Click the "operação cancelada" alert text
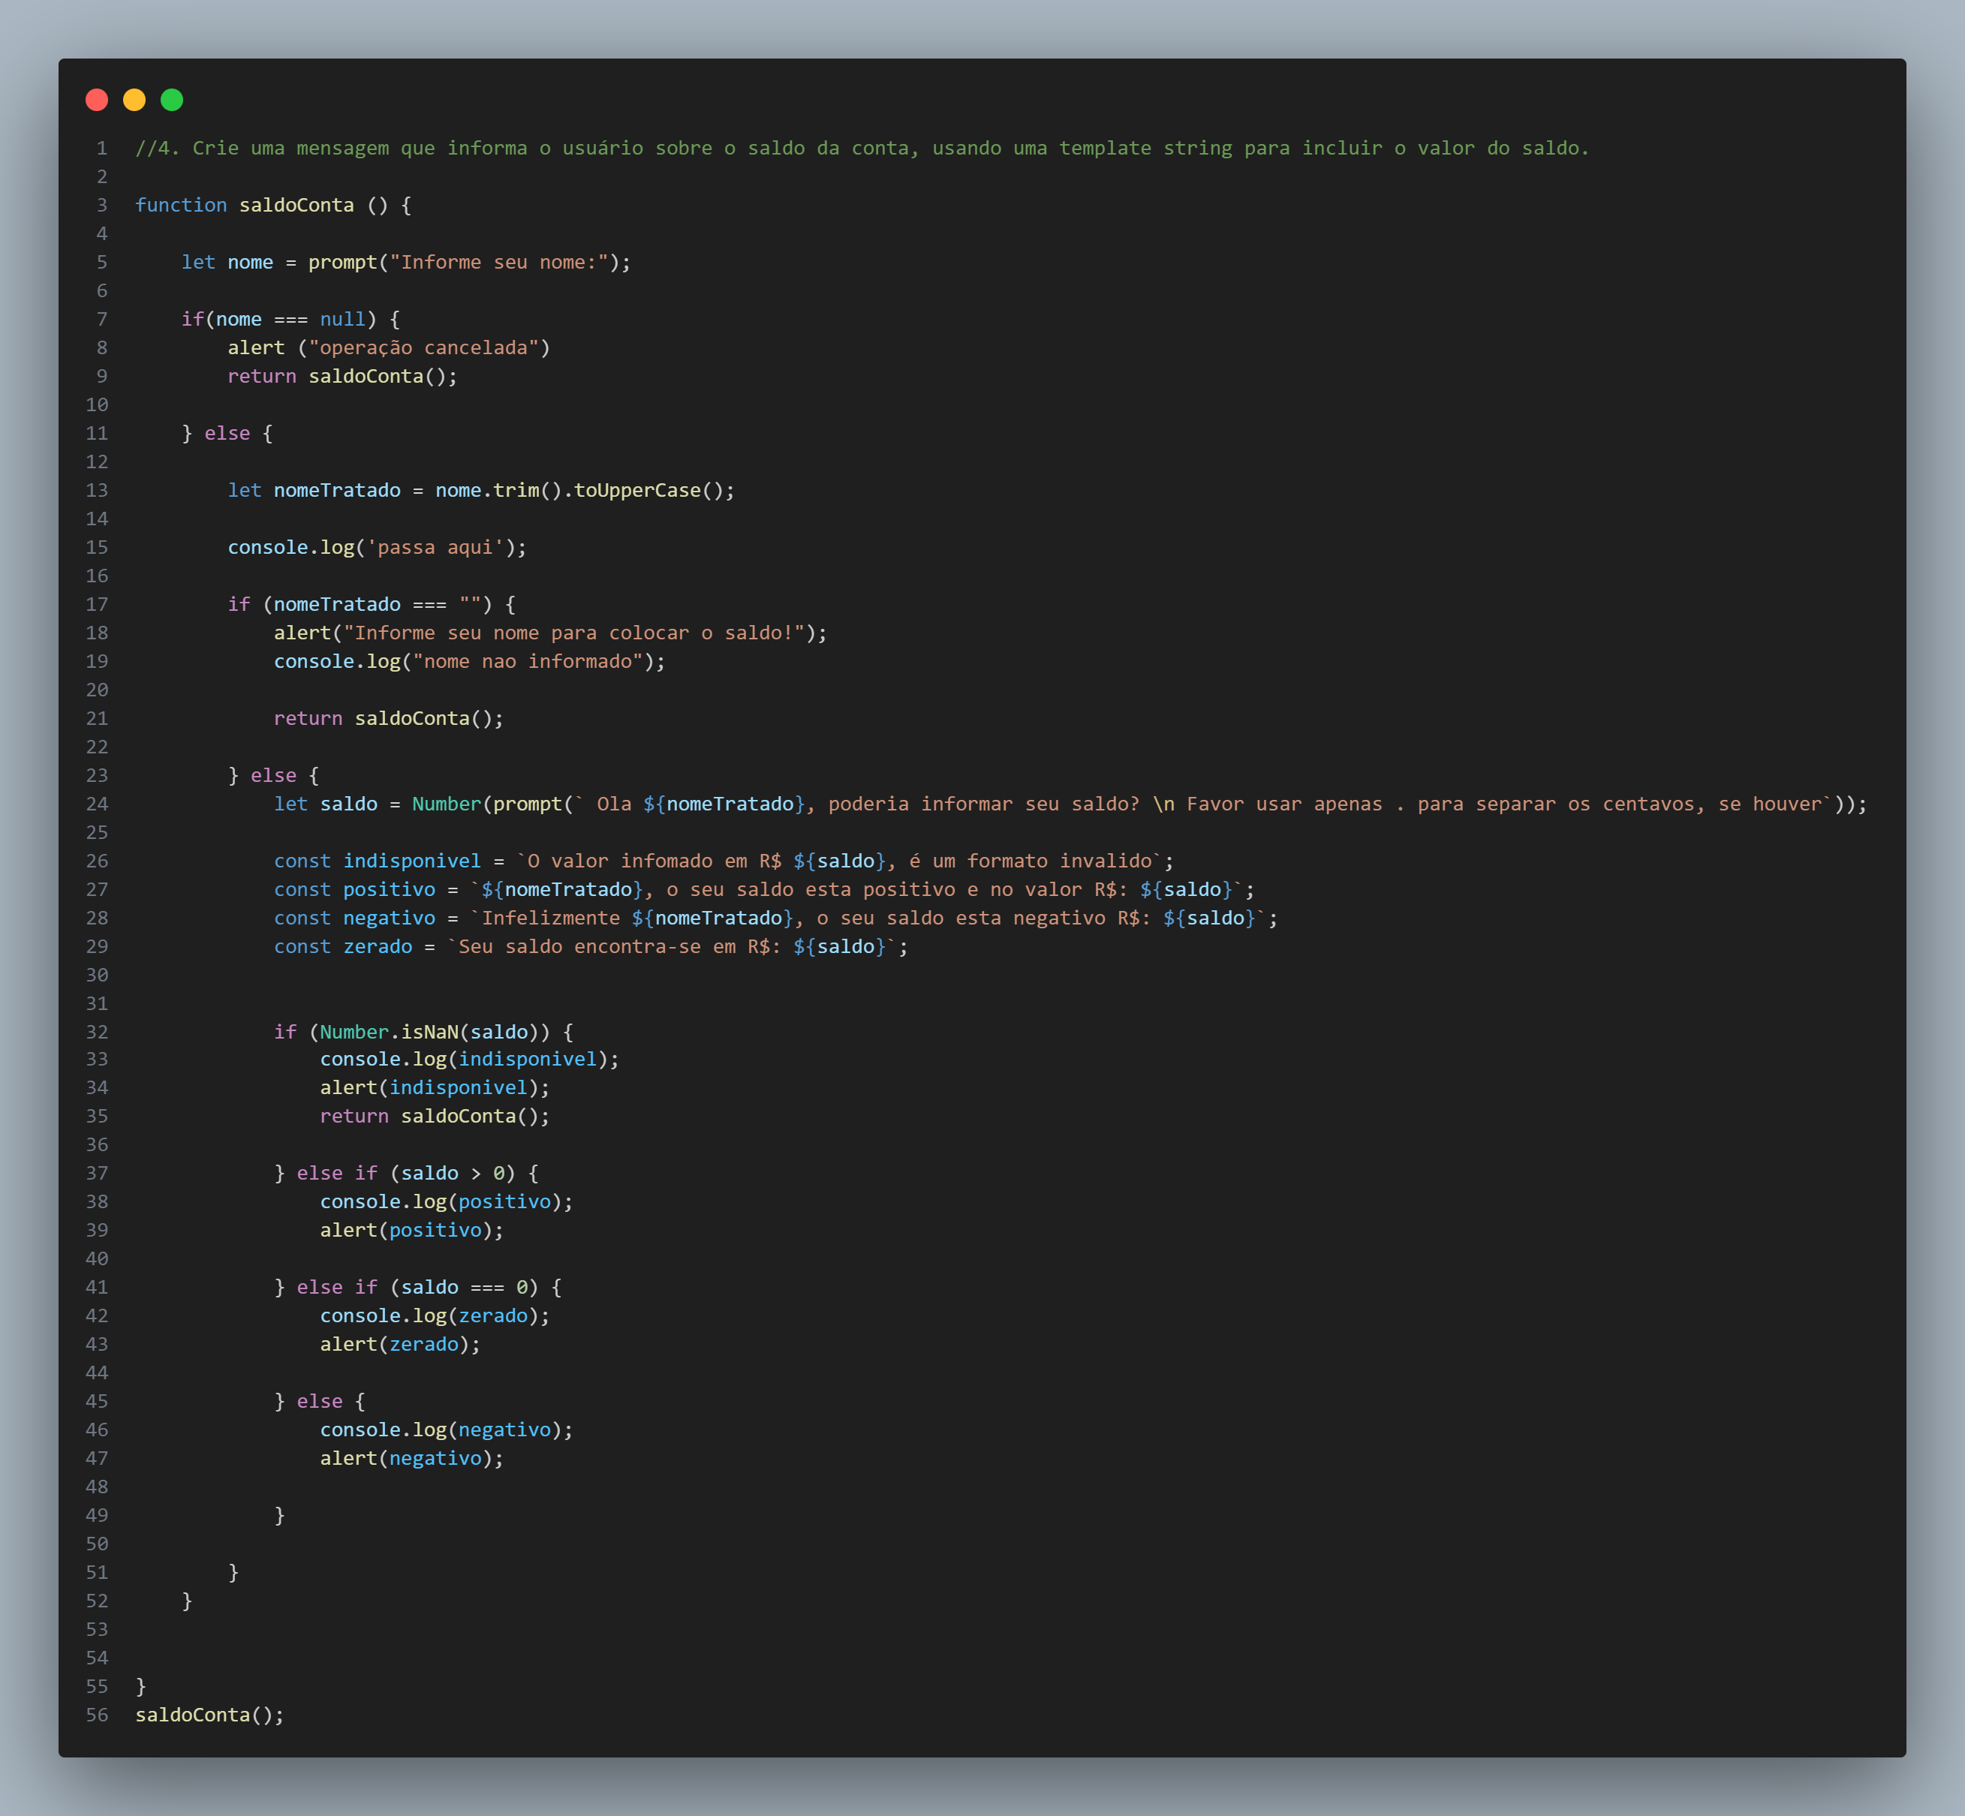 pos(423,348)
